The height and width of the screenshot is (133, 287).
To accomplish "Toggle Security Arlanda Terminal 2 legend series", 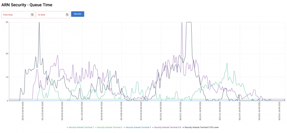I will [x=80, y=127].
